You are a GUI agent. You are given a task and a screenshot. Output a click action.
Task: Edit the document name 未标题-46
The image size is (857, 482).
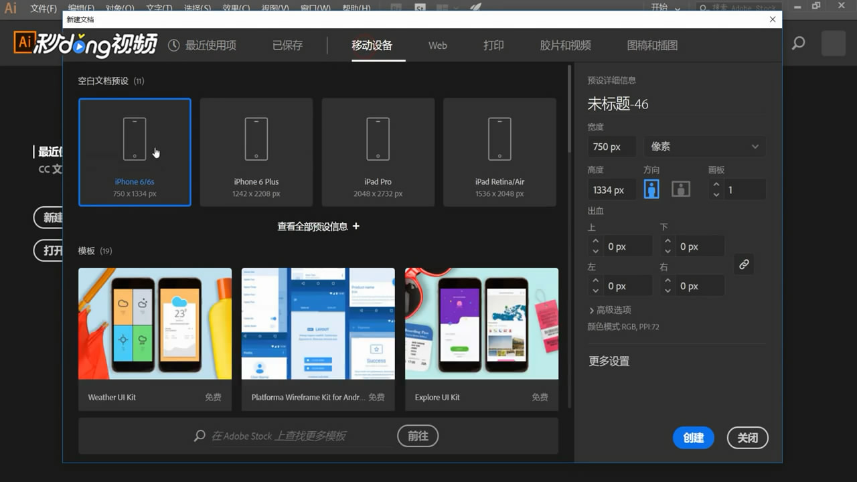click(x=618, y=104)
